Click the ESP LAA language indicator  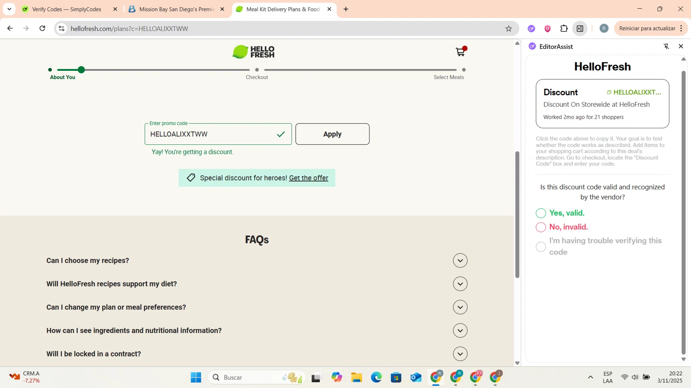608,377
